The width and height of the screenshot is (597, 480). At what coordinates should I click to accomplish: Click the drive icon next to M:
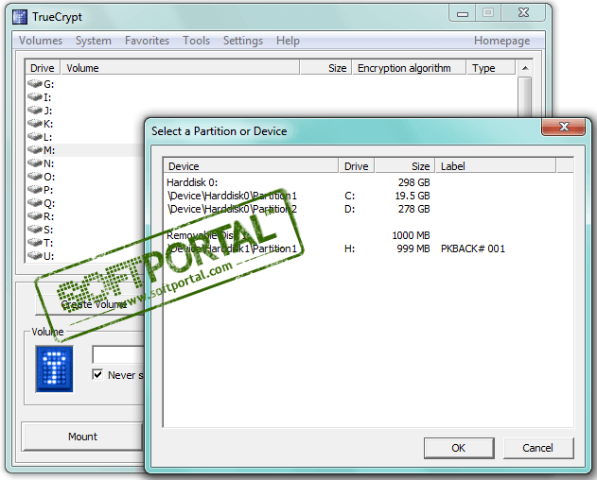[35, 150]
